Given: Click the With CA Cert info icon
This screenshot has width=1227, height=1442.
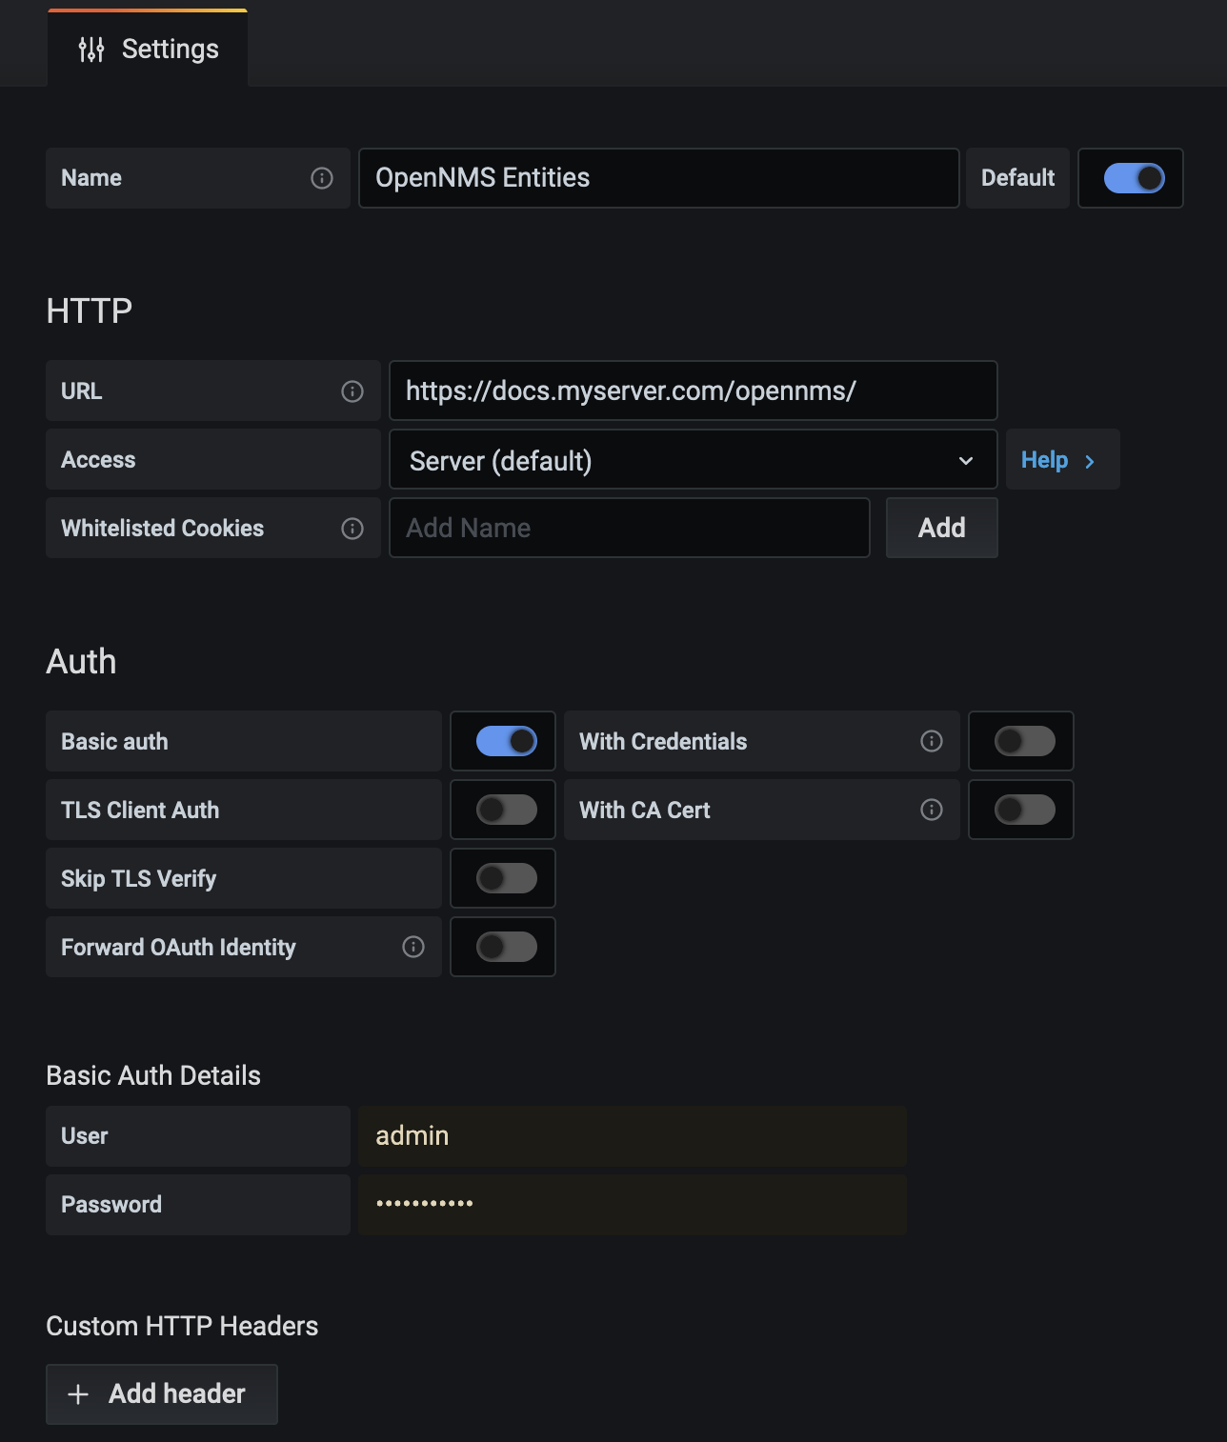Looking at the screenshot, I should [931, 810].
